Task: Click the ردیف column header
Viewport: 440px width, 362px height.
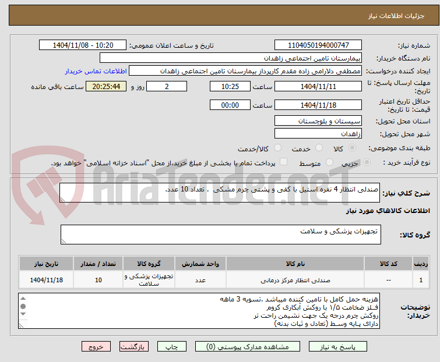Action: 421,264
